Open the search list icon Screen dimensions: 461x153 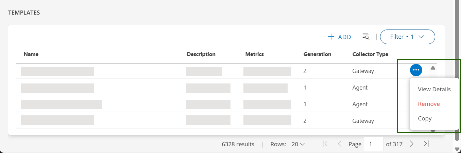(366, 37)
